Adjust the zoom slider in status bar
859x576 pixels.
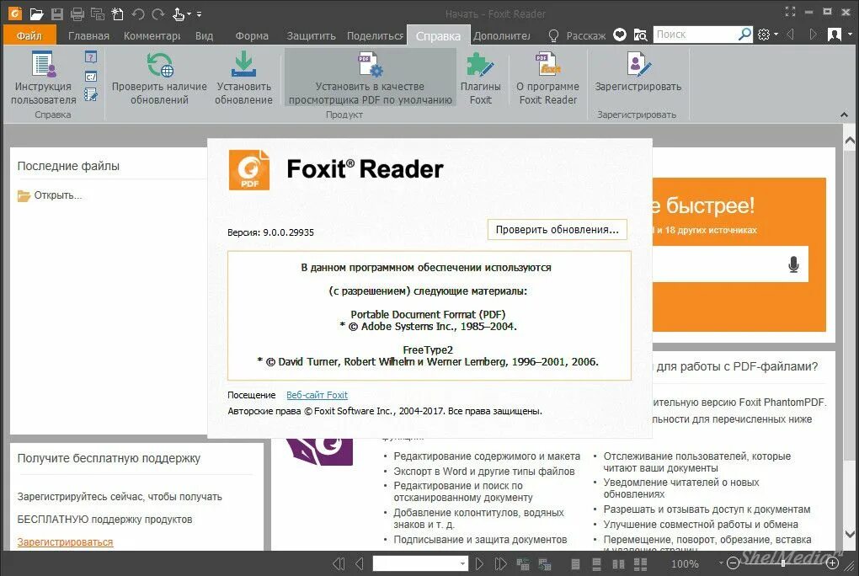coord(782,563)
